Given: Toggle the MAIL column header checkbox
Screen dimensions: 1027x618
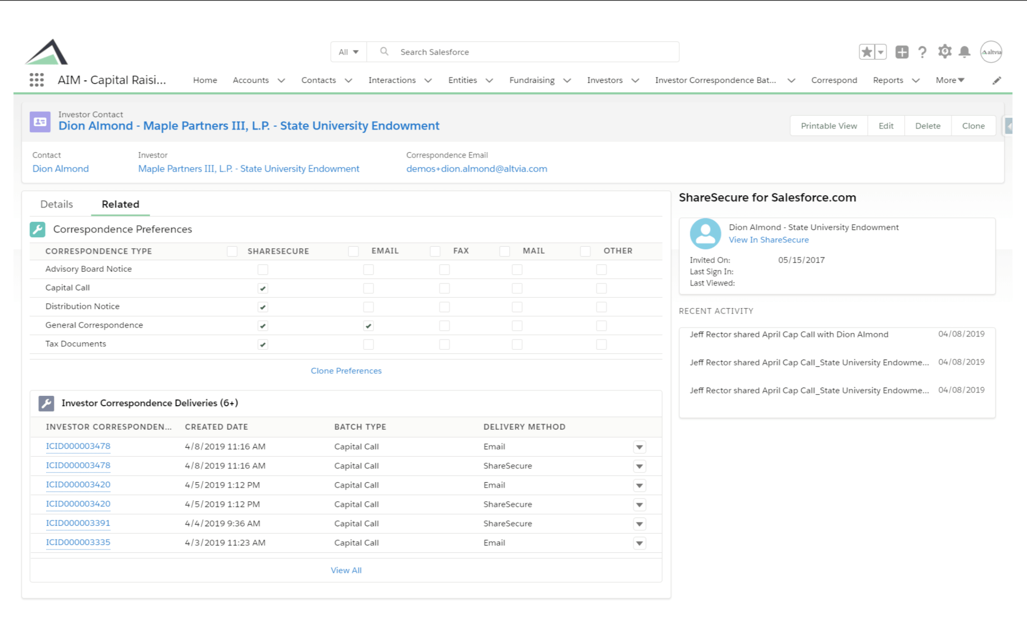Looking at the screenshot, I should tap(504, 251).
